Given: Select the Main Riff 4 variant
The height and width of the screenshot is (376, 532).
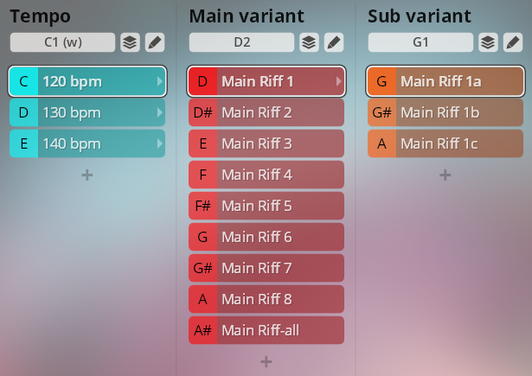Looking at the screenshot, I should (x=266, y=175).
